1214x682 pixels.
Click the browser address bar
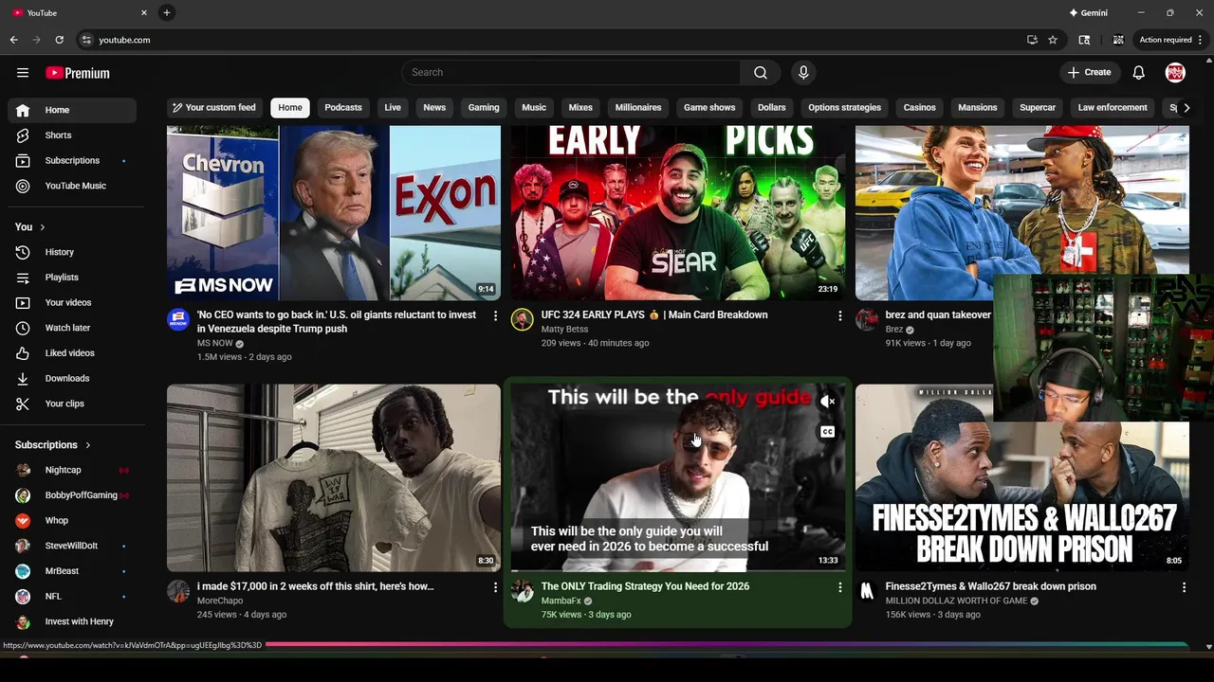(550, 40)
